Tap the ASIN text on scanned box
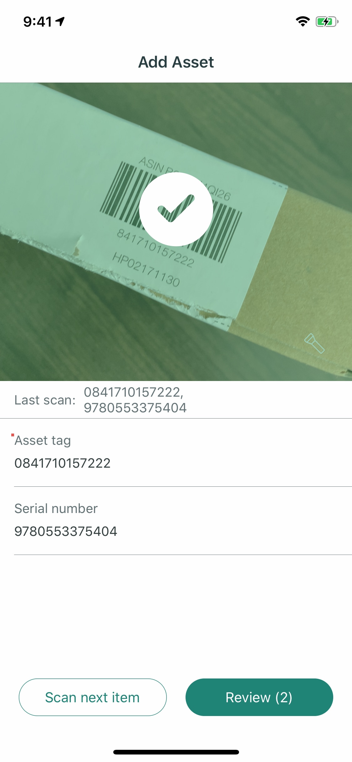Image resolution: width=352 pixels, height=762 pixels. pyautogui.click(x=151, y=164)
